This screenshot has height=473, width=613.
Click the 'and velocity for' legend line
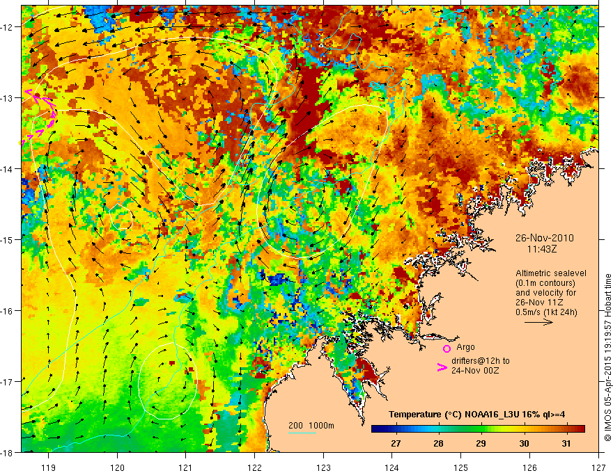point(545,293)
